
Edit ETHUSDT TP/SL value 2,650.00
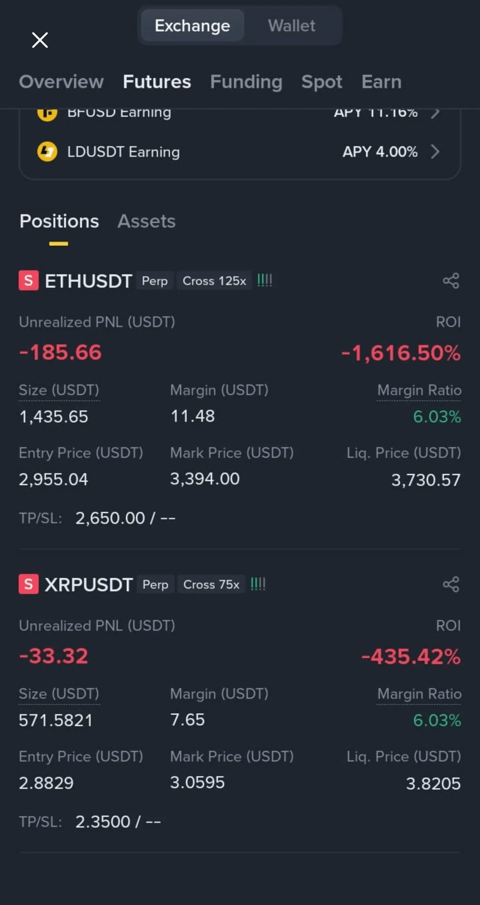click(110, 518)
